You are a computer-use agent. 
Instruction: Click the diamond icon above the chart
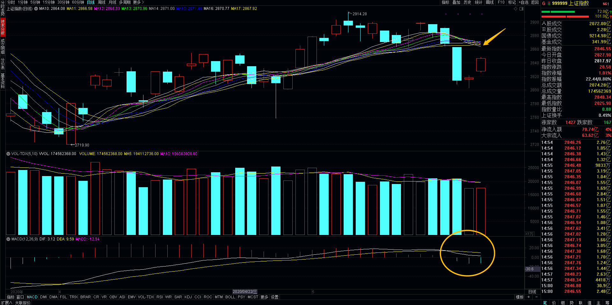[515, 9]
